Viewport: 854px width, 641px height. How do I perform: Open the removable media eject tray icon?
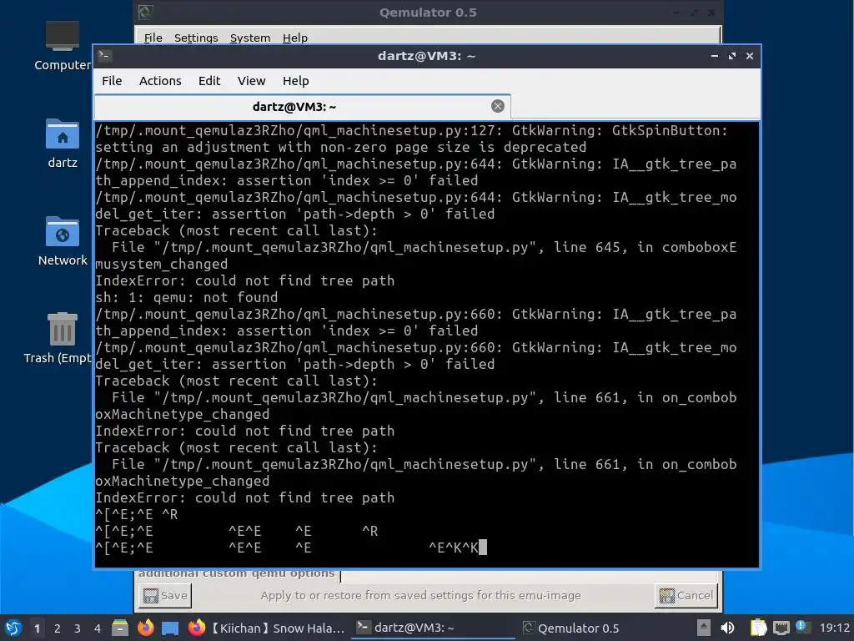click(x=703, y=628)
